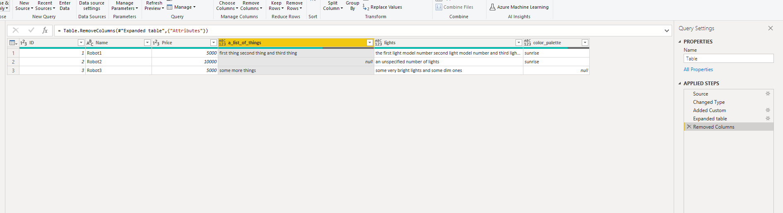Collapse the APPLIED STEPS section
The height and width of the screenshot is (213, 783).
pyautogui.click(x=679, y=84)
